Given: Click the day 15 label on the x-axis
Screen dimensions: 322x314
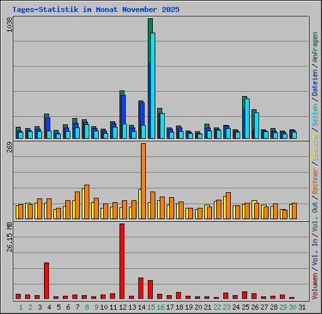Looking at the screenshot, I should pos(151,307).
